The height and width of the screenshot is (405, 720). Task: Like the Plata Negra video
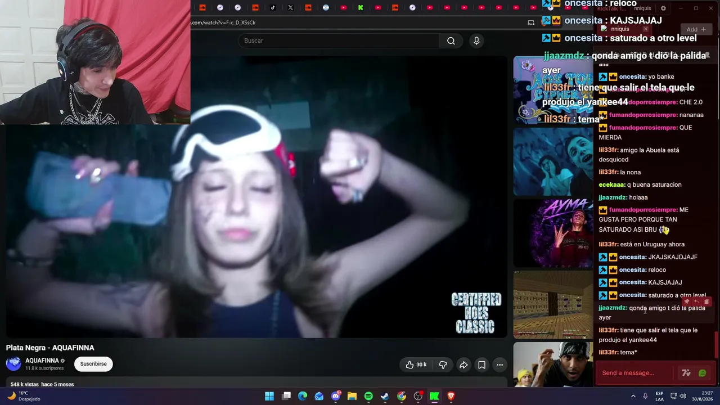tap(416, 365)
